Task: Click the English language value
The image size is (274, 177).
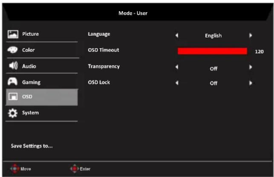Action: point(213,36)
